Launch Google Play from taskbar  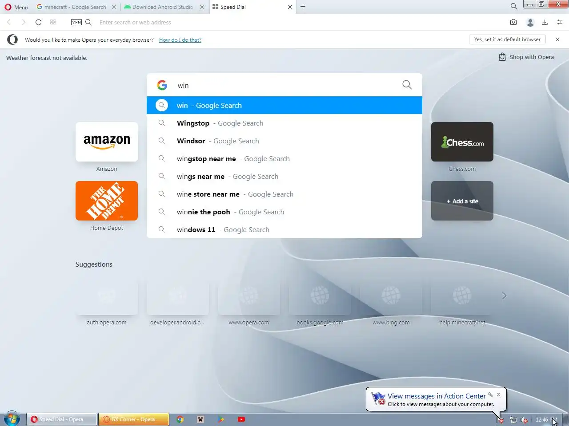tap(221, 419)
